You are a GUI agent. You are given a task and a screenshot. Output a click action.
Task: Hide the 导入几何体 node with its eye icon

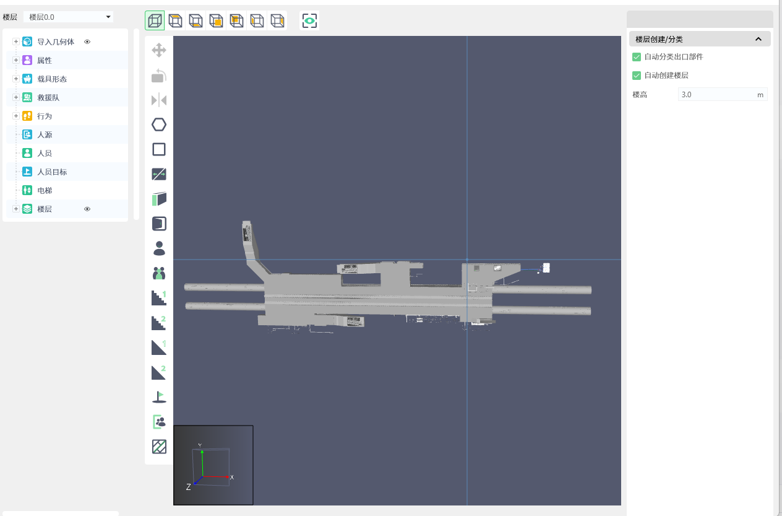(87, 42)
